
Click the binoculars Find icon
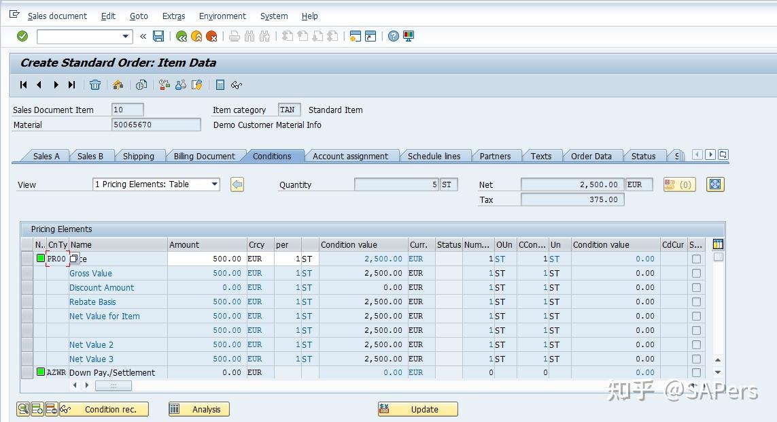click(248, 36)
